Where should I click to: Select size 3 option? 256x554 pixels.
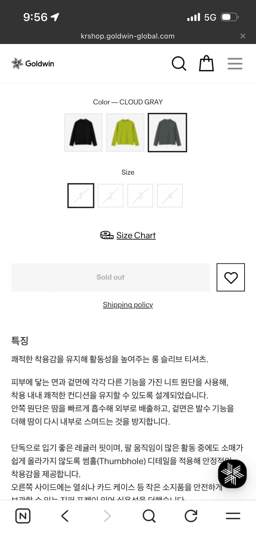pos(140,195)
